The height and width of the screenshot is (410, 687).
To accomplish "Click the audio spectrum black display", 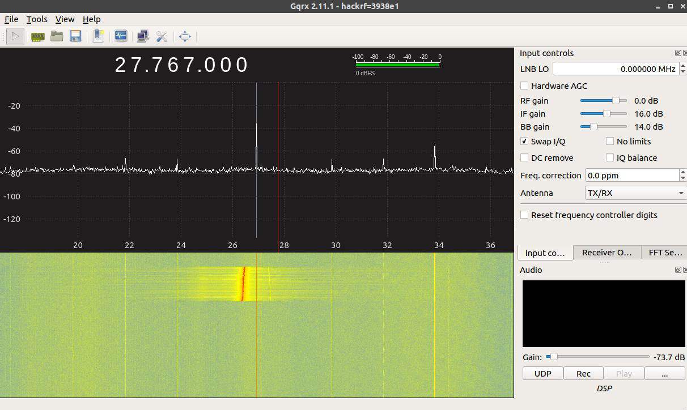I will [604, 314].
